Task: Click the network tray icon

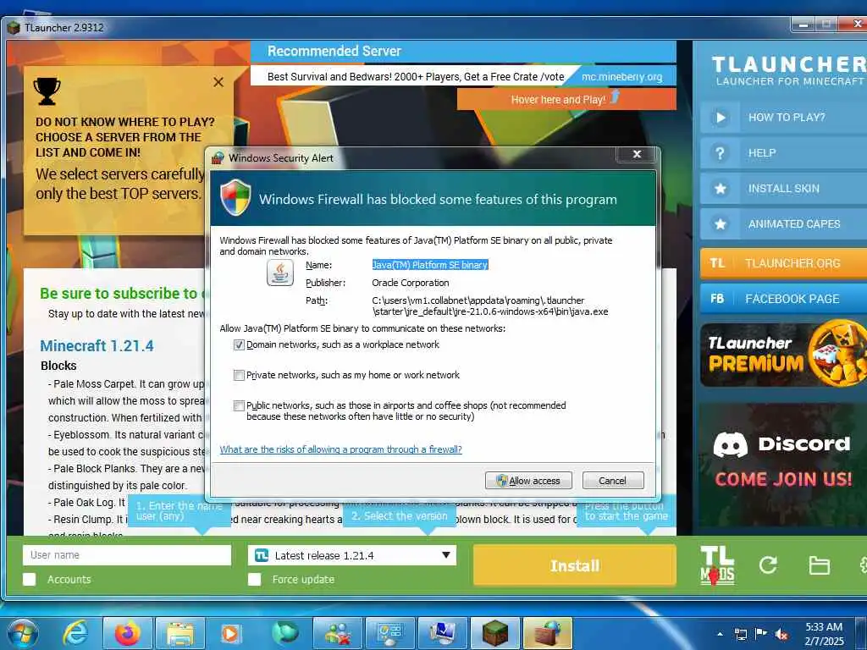Action: point(740,634)
